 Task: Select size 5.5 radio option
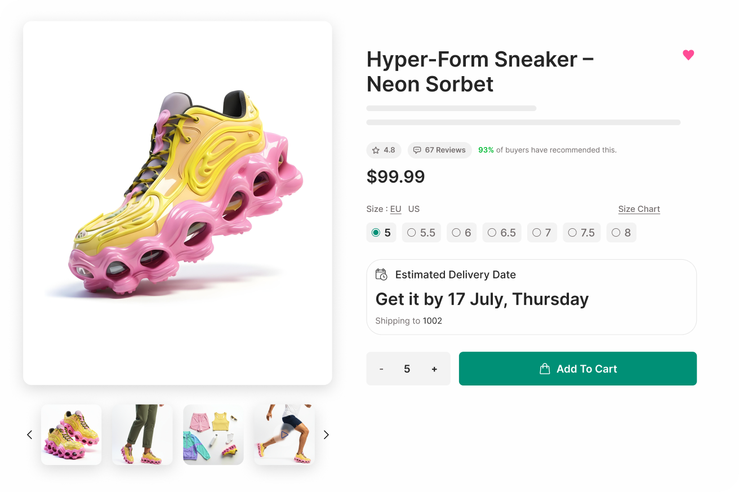point(412,233)
